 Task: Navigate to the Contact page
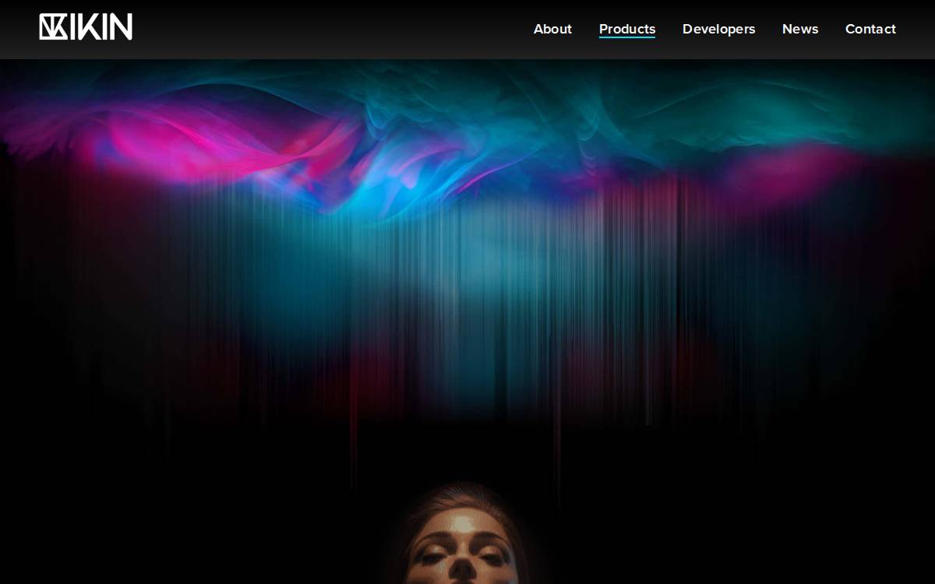click(x=870, y=29)
